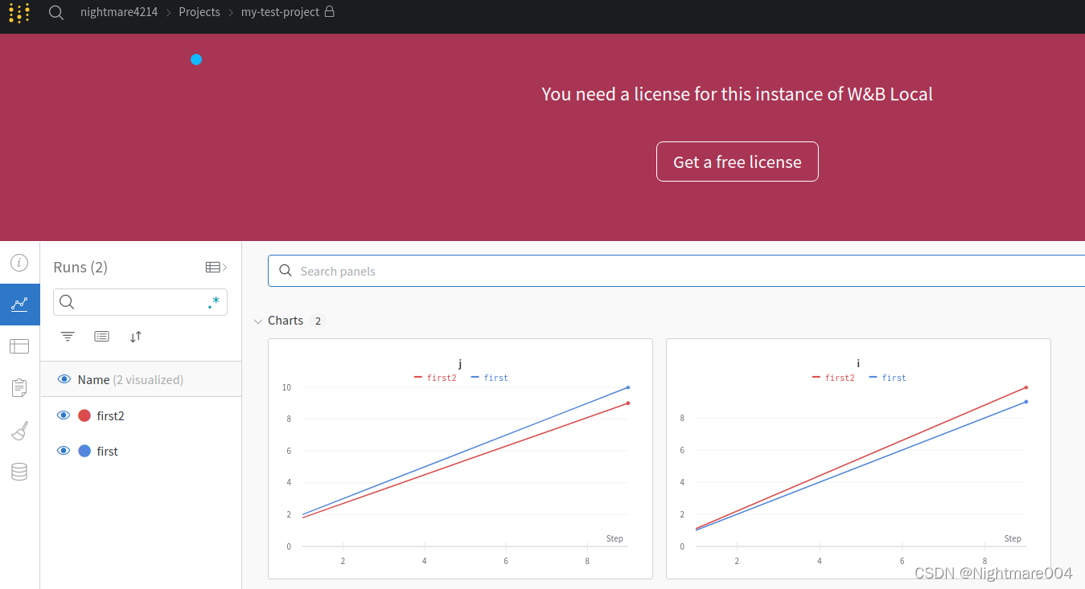1085x589 pixels.
Task: Click the Runs (2) heading
Action: pos(80,267)
